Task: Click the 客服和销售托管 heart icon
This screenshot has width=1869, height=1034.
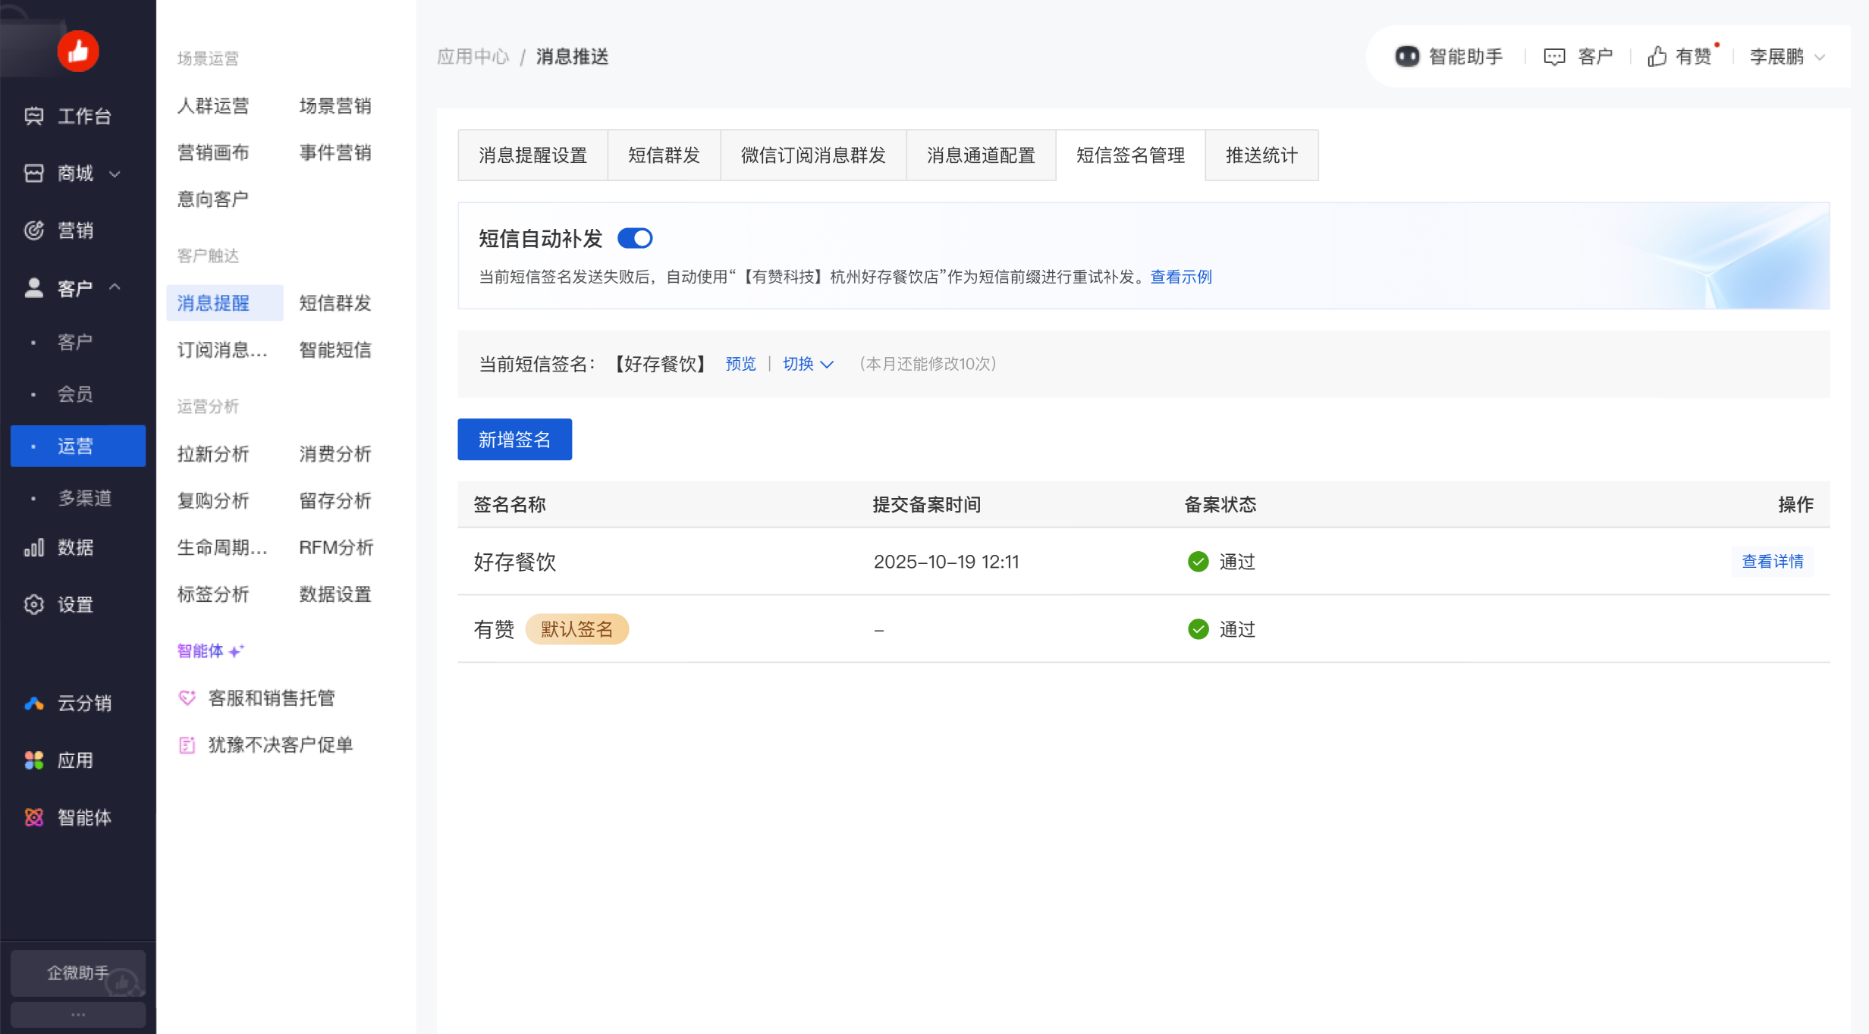Action: pos(187,698)
